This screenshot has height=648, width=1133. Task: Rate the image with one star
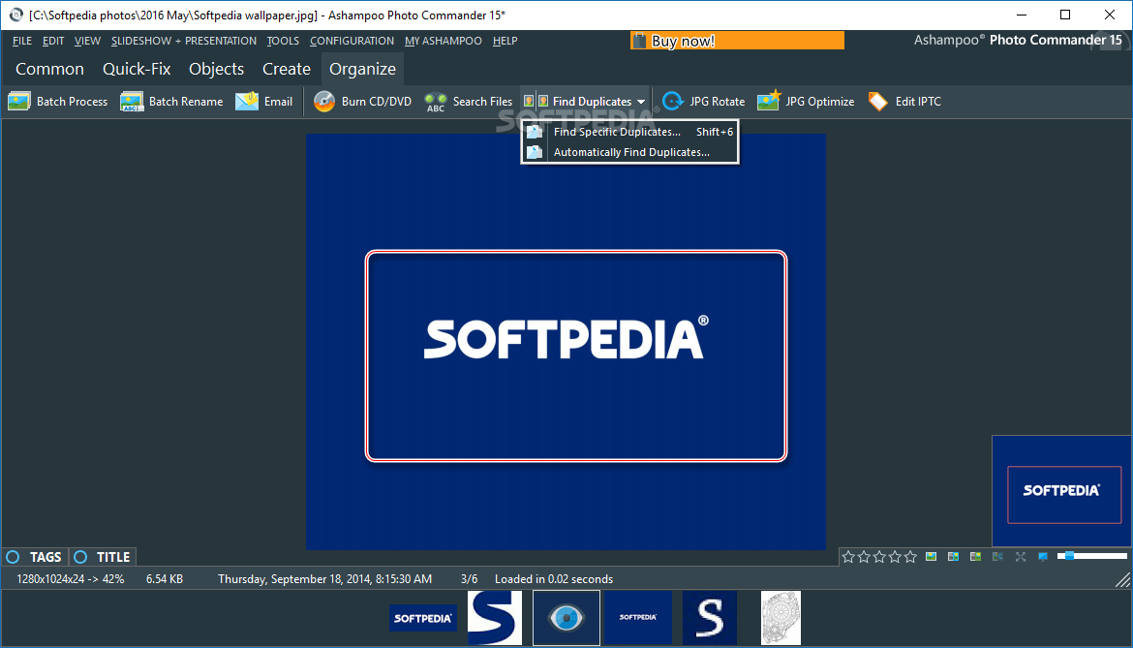[x=848, y=557]
